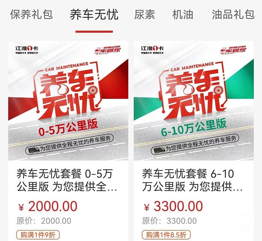Open the 尿素 category tab
This screenshot has height=241, width=262.
click(145, 14)
